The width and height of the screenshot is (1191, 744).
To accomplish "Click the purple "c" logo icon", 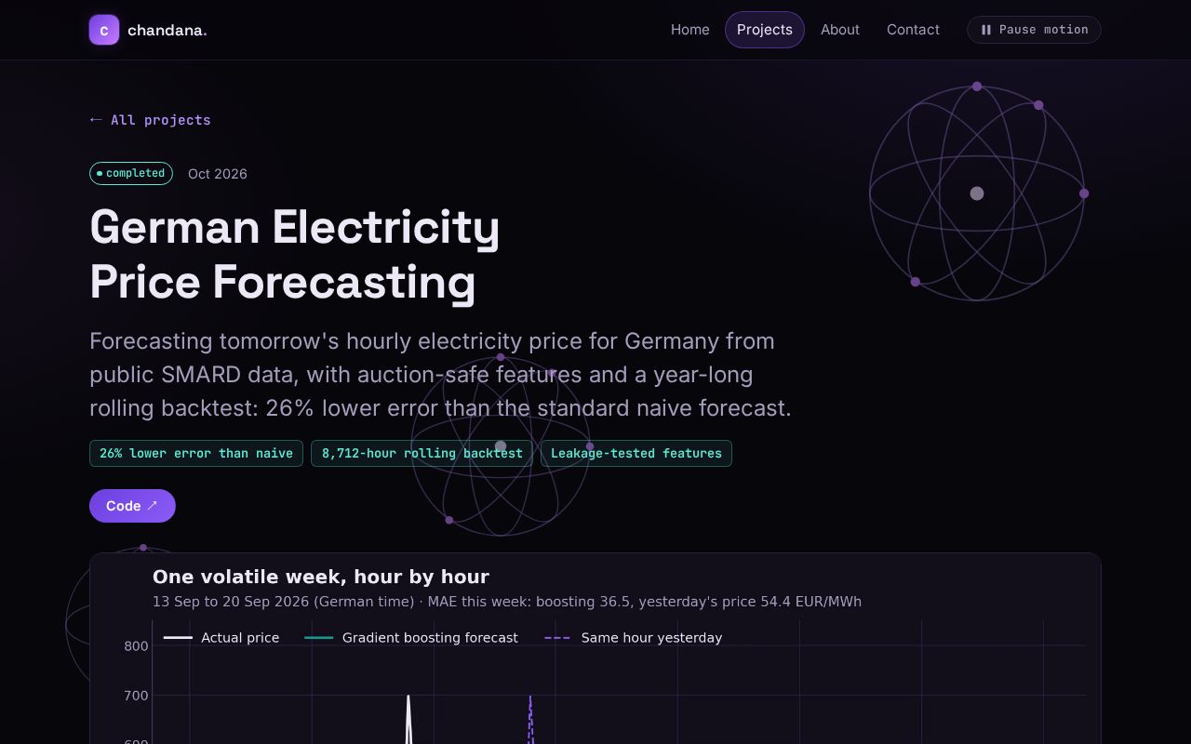I will tap(104, 30).
